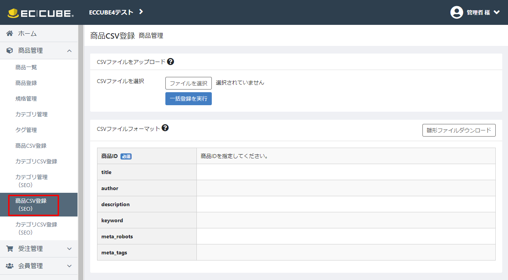
Task: Collapse the 商品管理 menu chevron
Action: pos(69,50)
